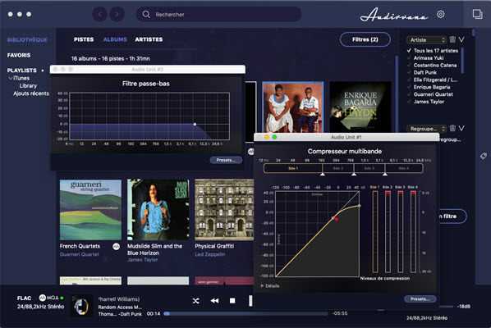Open Physical Graffiti album cover
Image resolution: width=491 pixels, height=328 pixels.
click(x=224, y=210)
